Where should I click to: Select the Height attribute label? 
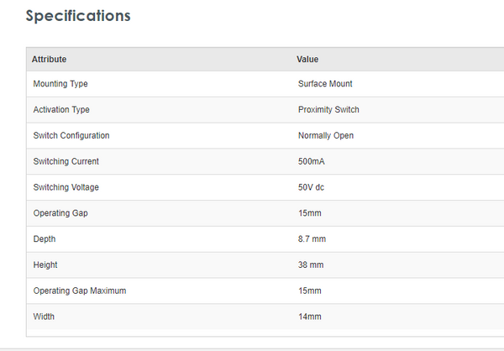click(46, 265)
